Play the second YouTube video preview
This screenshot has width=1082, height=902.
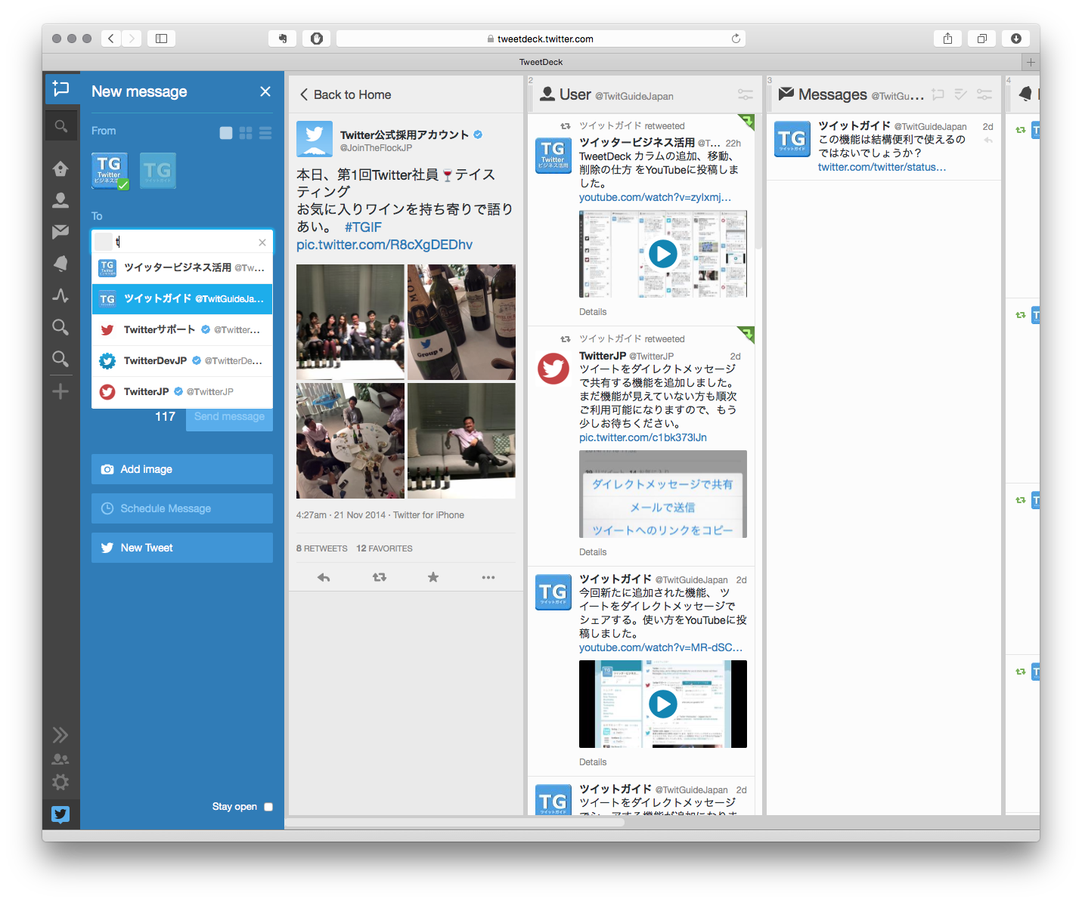663,704
